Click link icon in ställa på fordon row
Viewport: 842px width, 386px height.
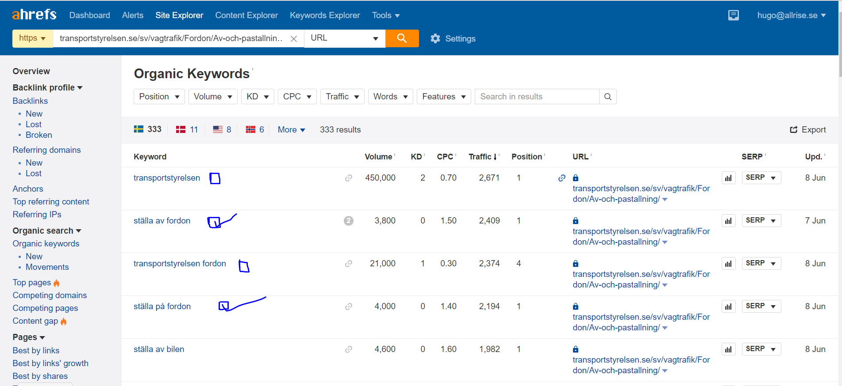click(349, 307)
